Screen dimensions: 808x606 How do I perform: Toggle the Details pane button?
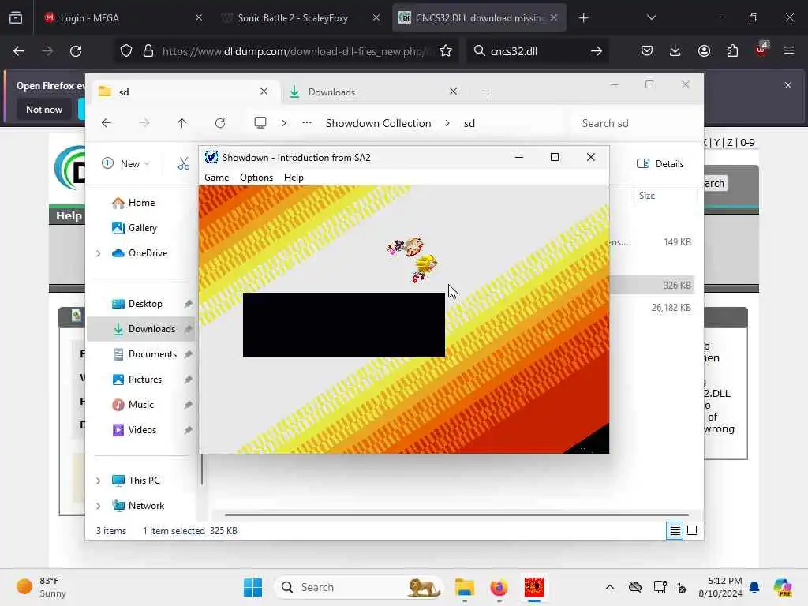click(x=660, y=164)
